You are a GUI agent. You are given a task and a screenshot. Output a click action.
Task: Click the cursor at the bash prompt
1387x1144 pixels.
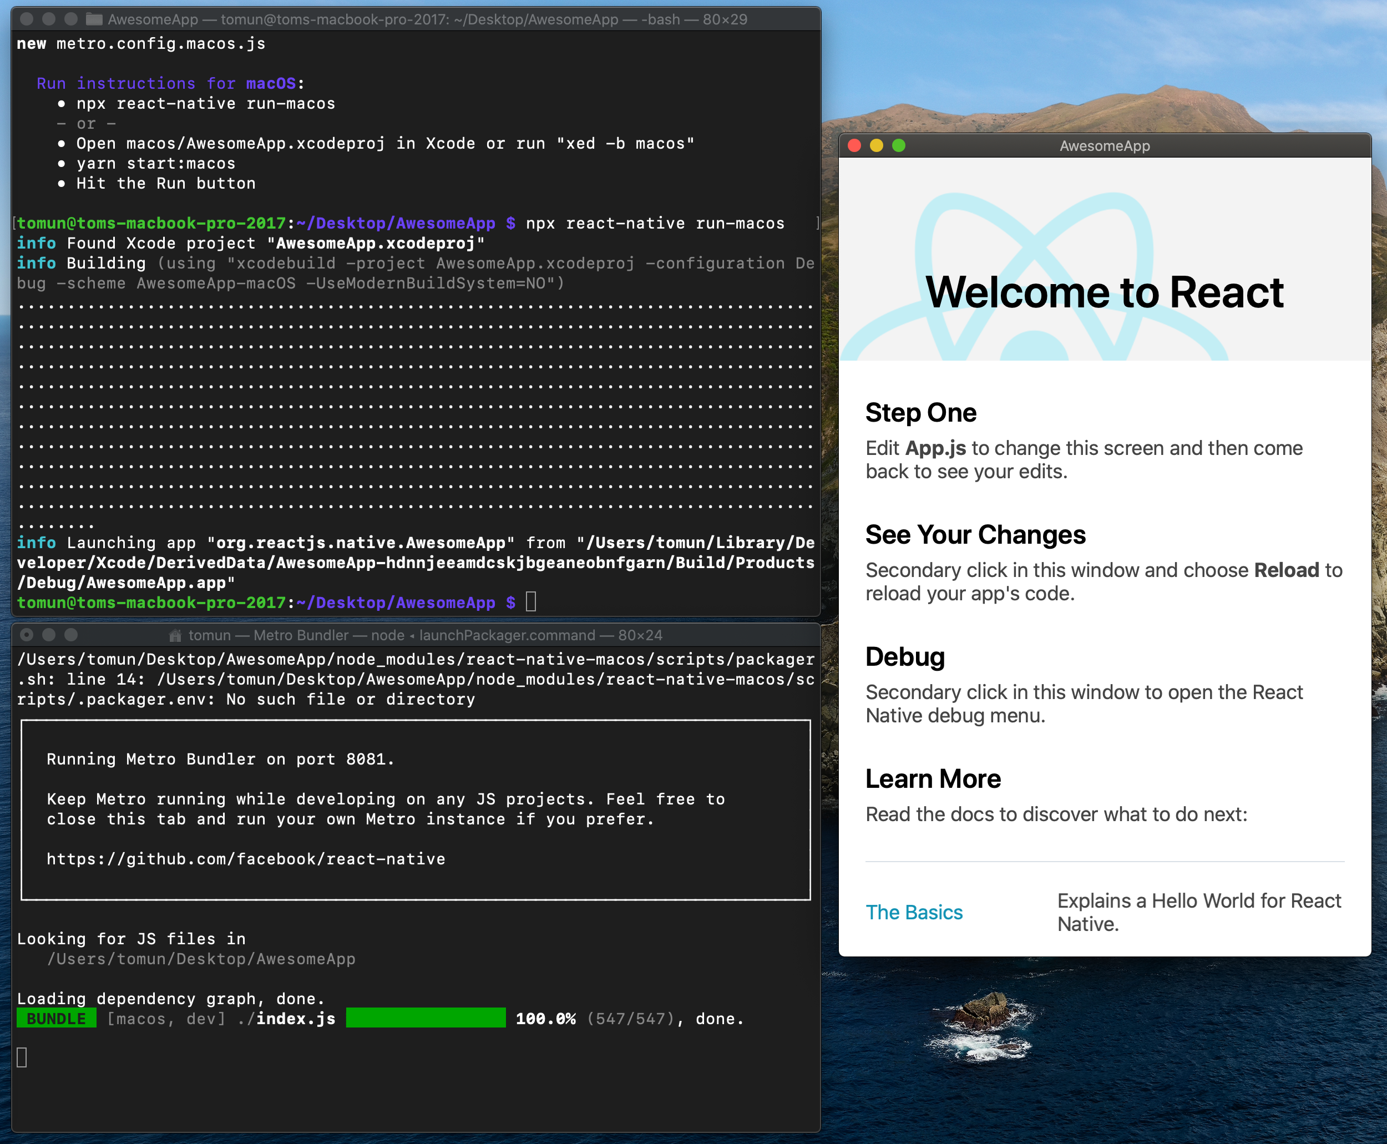point(531,601)
